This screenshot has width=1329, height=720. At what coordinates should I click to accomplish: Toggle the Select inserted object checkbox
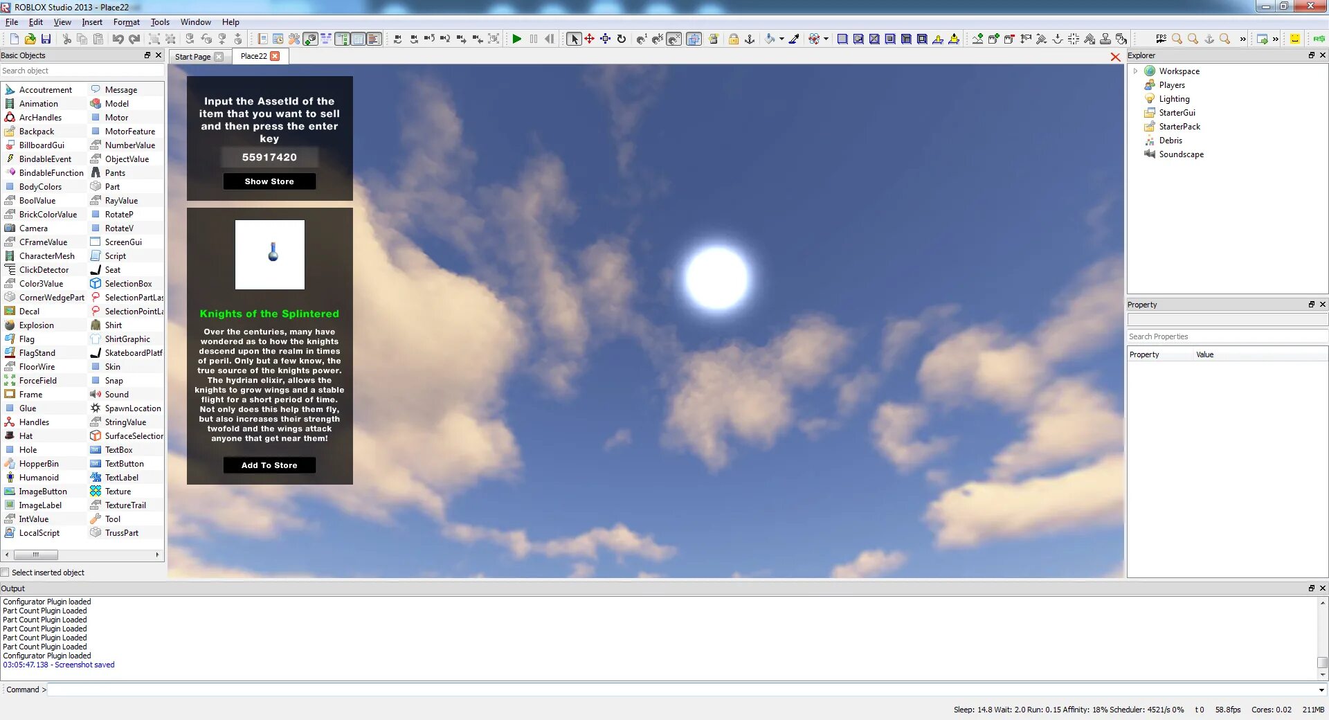point(5,573)
